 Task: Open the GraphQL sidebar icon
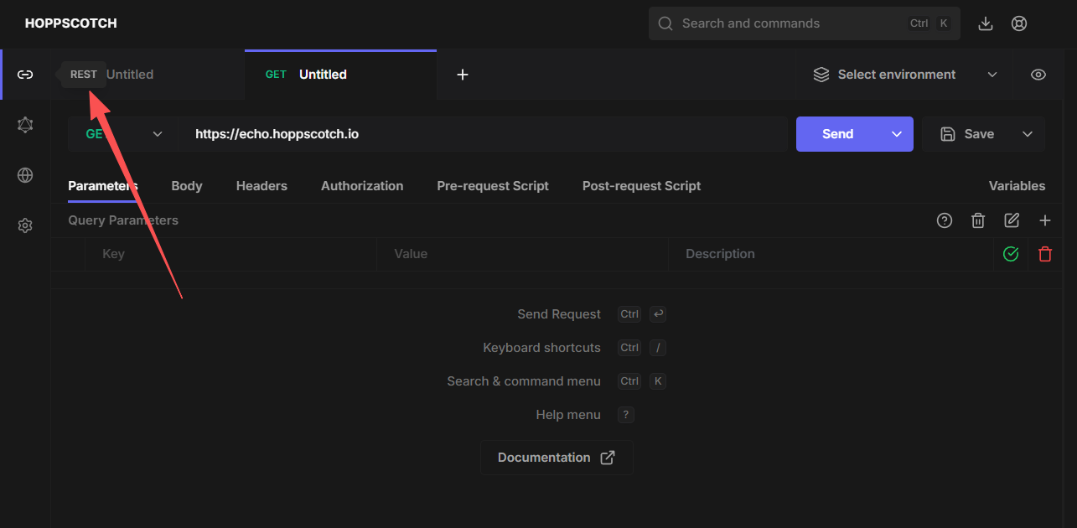point(25,125)
